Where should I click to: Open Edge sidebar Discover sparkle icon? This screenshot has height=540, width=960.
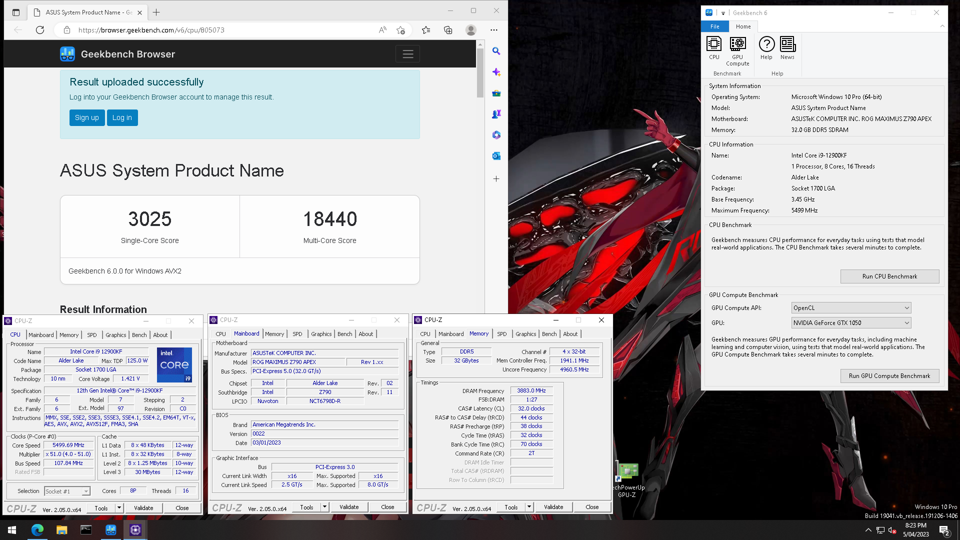pos(496,72)
